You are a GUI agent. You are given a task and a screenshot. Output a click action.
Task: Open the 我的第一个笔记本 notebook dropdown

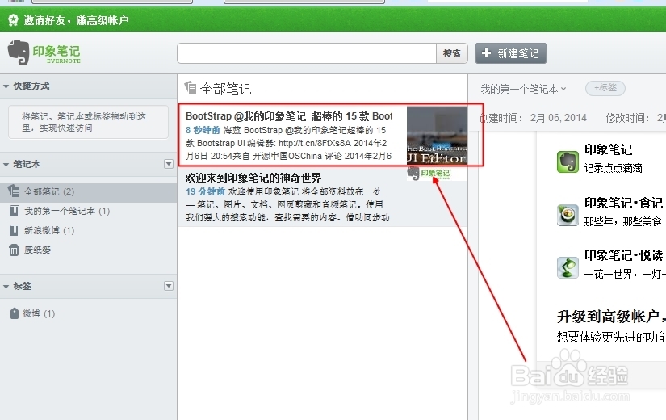tap(523, 89)
